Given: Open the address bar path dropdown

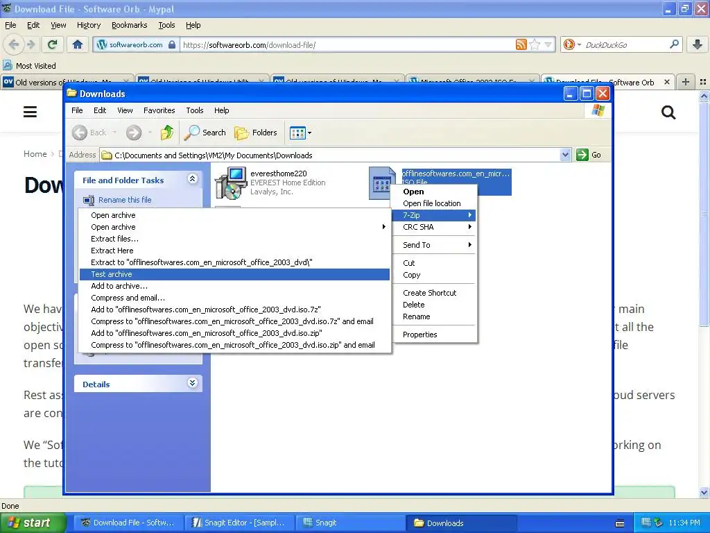Looking at the screenshot, I should click(565, 155).
